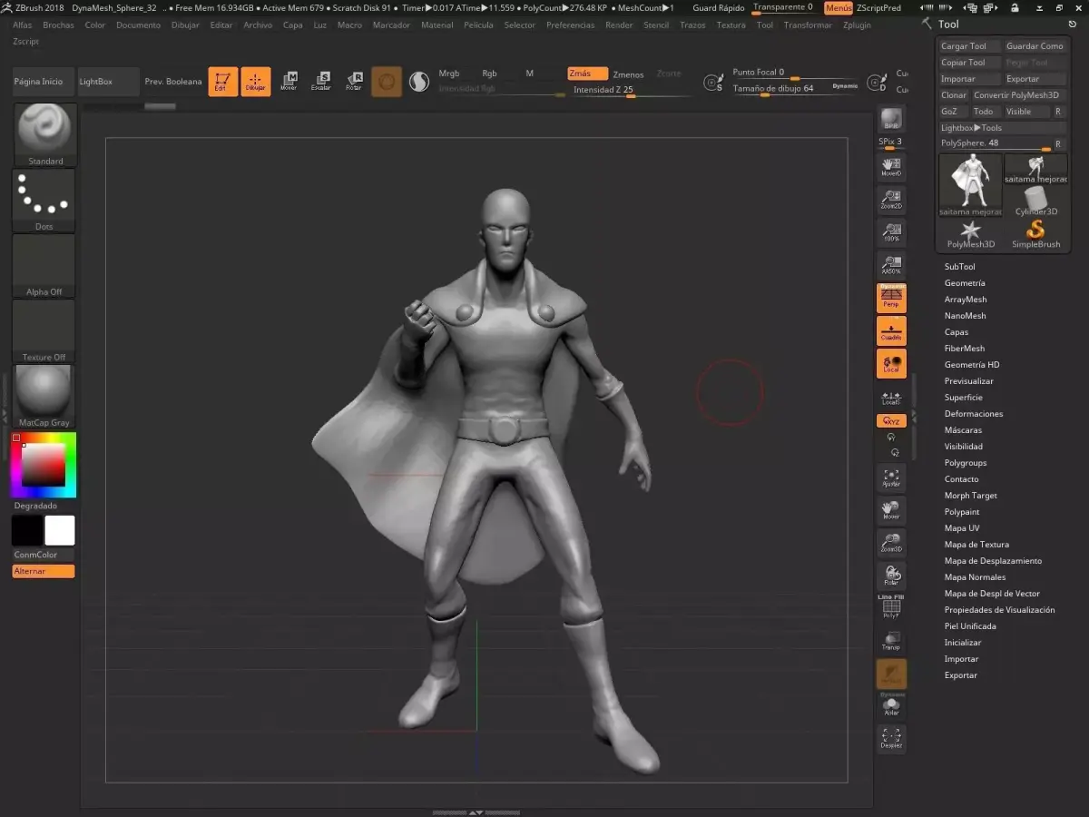Toggle the Zmenos mode

[x=628, y=74]
